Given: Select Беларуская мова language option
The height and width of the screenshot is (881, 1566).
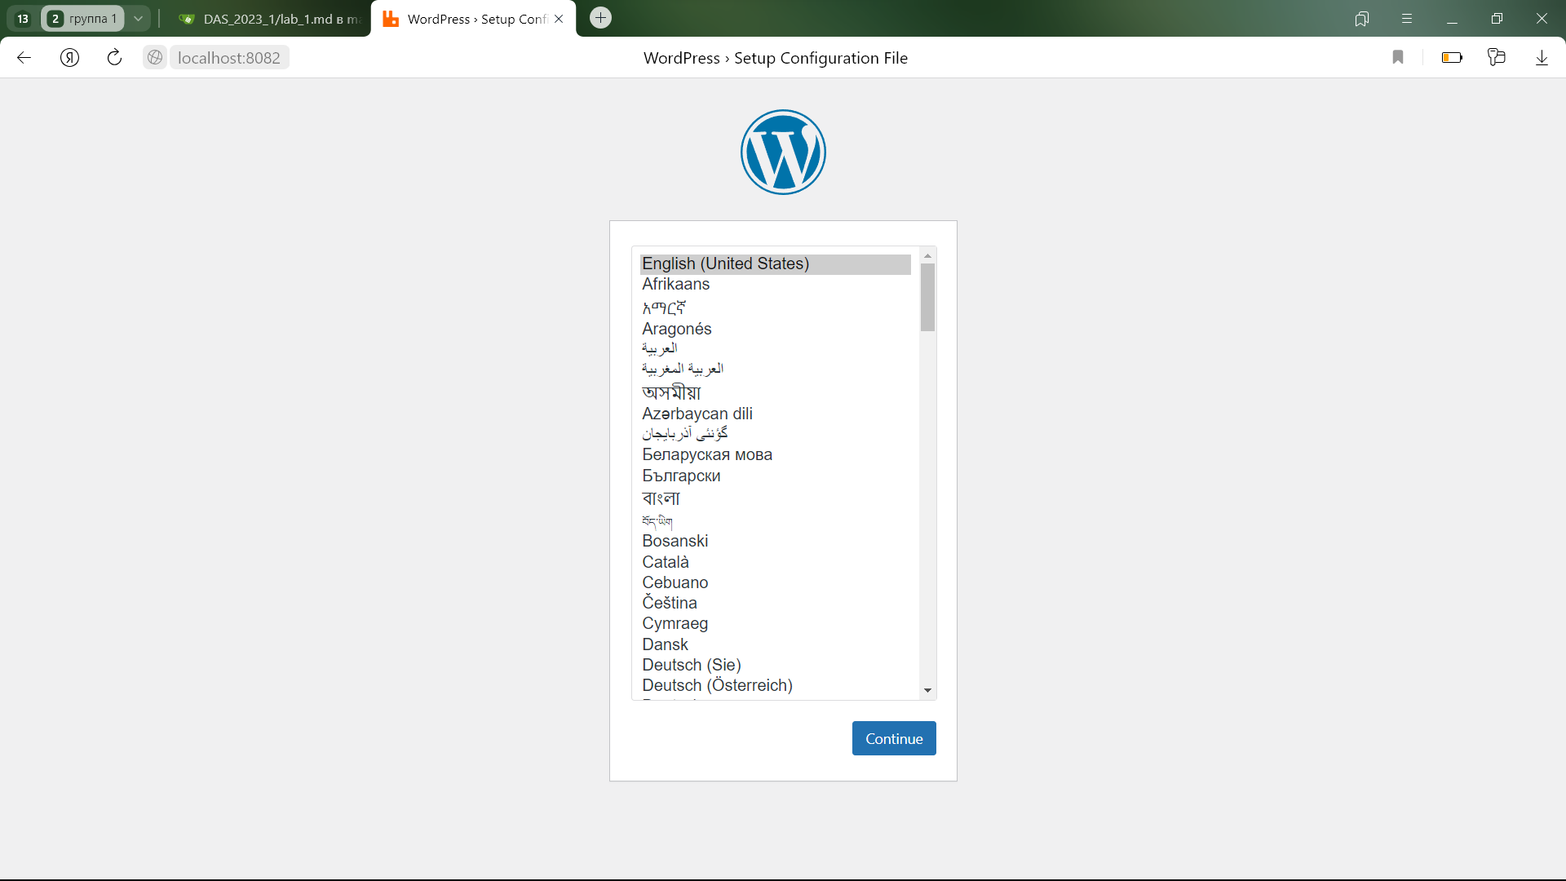Looking at the screenshot, I should (775, 454).
